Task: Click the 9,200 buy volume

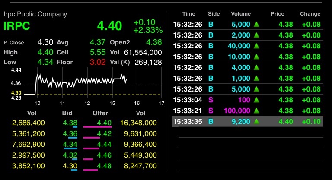Action: (x=241, y=121)
